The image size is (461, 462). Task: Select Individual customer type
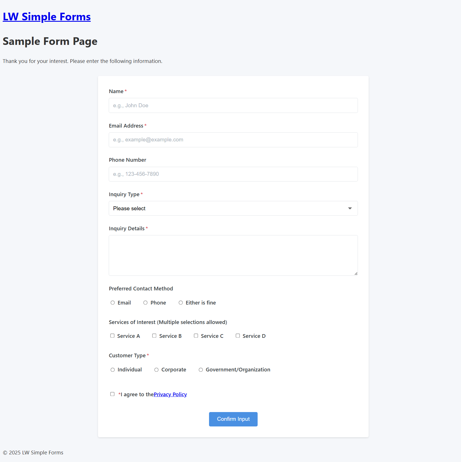(x=112, y=370)
